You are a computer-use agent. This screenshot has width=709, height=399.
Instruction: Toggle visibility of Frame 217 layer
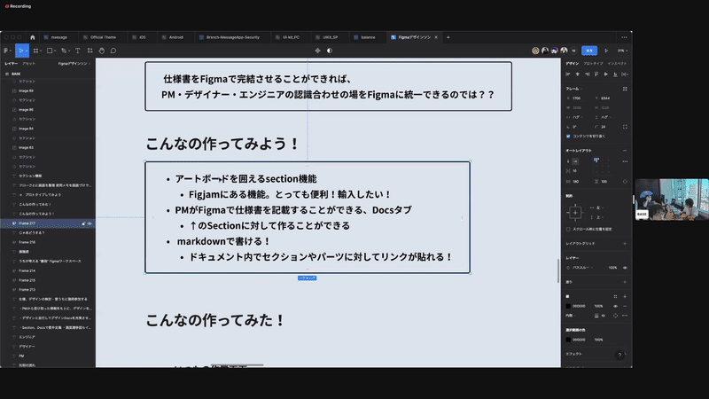pyautogui.click(x=90, y=223)
